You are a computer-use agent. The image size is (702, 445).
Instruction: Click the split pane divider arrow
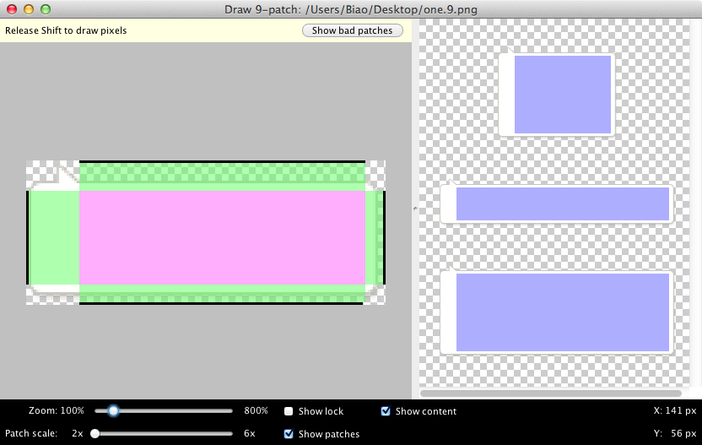pyautogui.click(x=415, y=209)
